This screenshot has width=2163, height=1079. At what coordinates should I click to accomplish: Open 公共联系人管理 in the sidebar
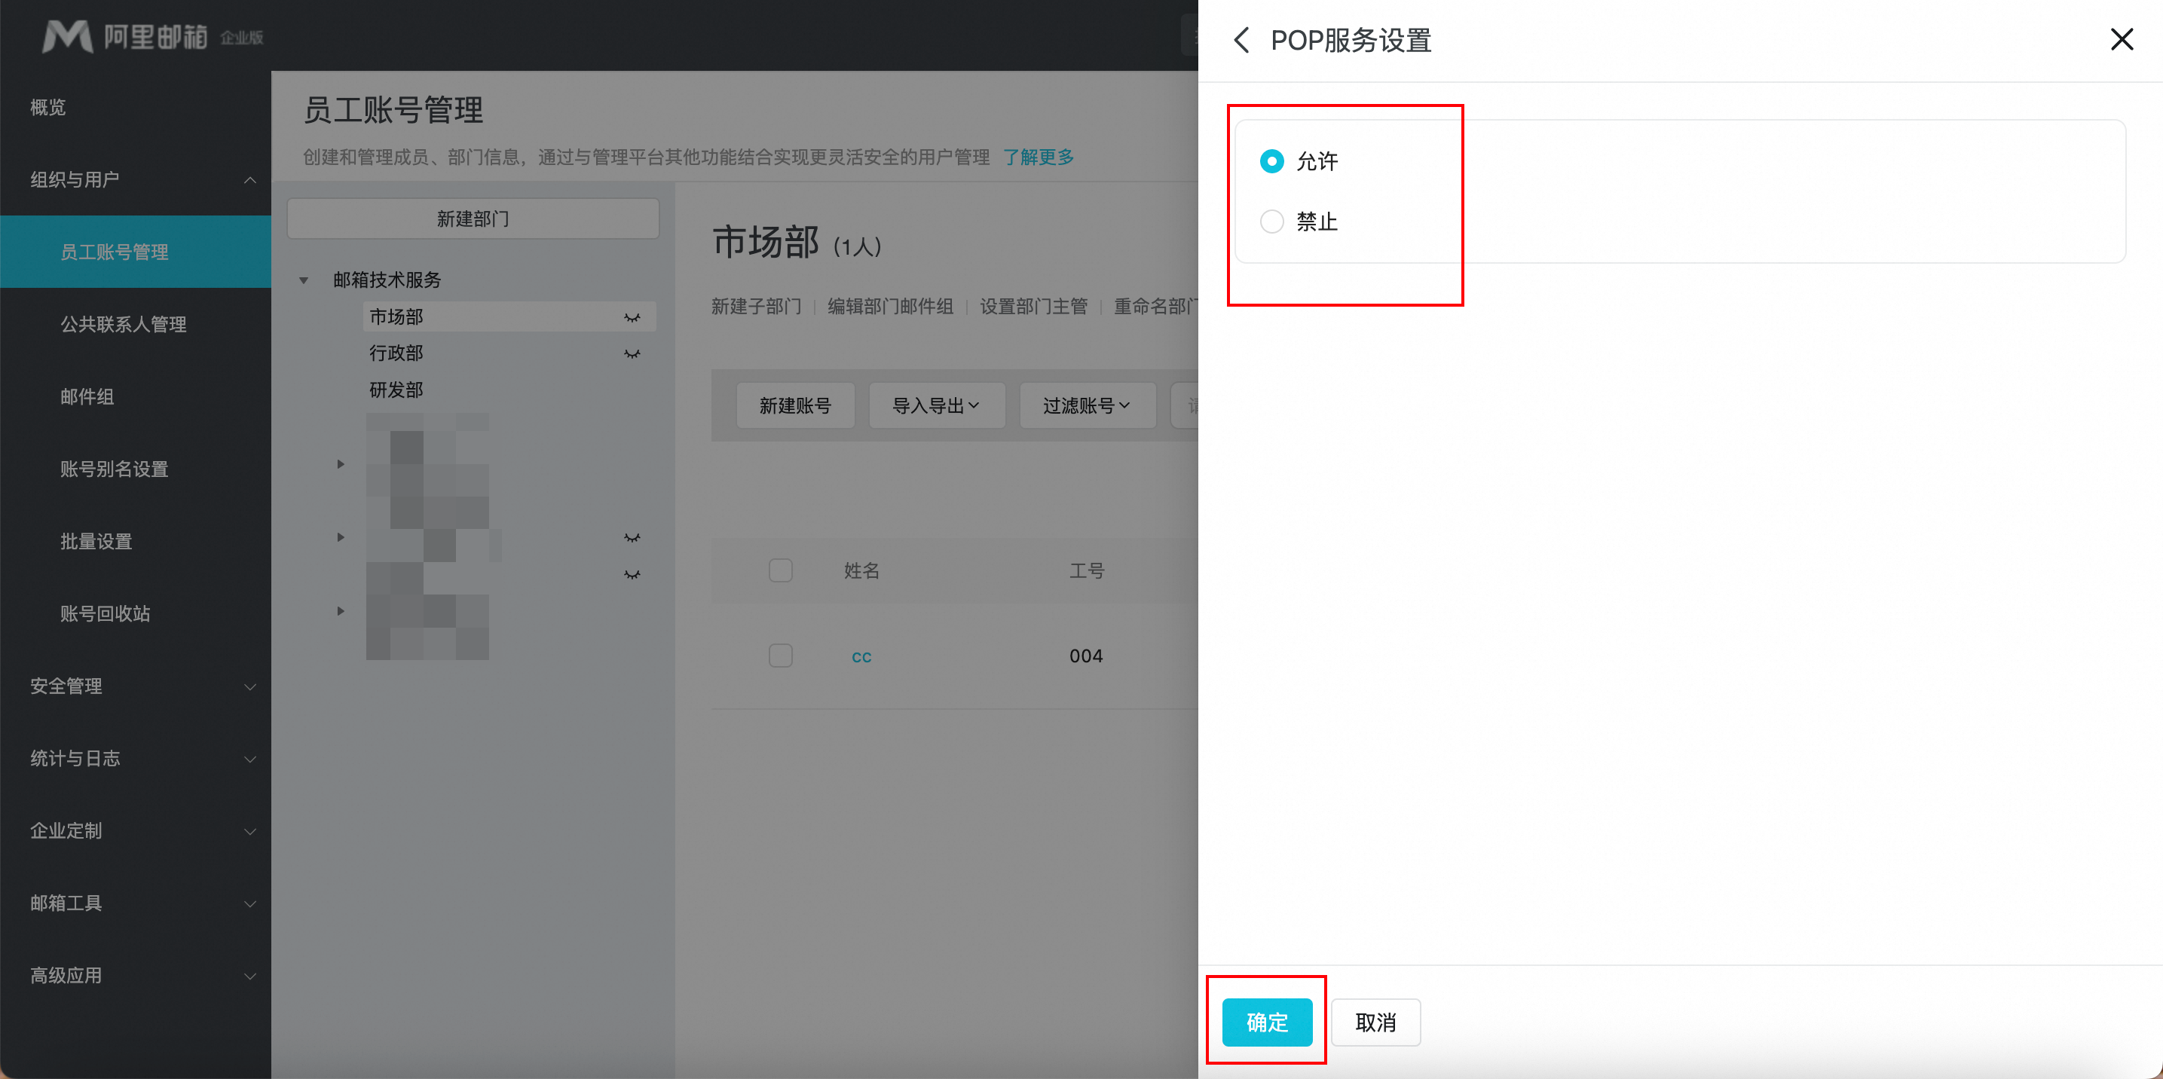click(123, 324)
